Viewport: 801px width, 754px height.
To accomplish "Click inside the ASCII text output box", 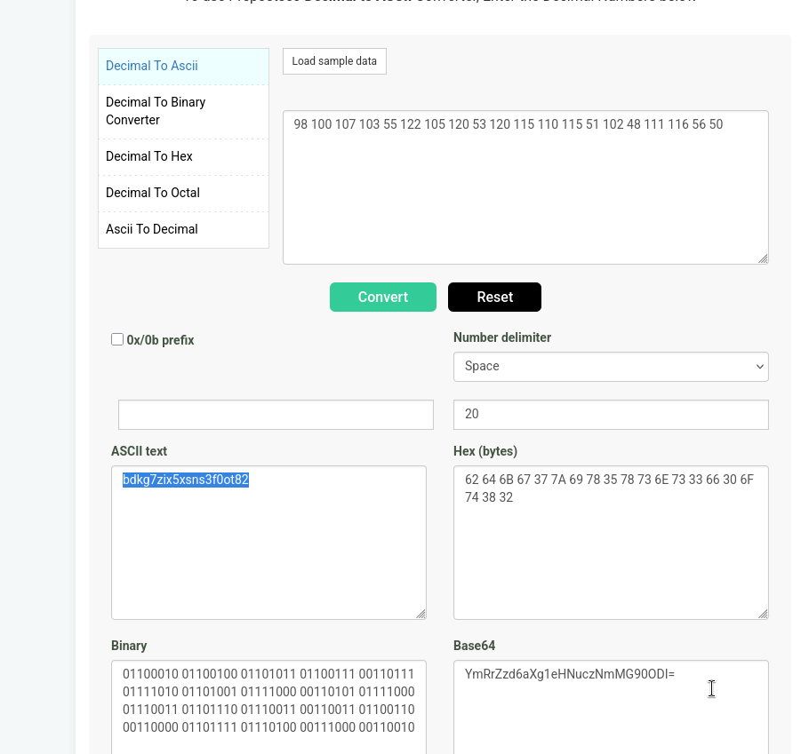I will 268,543.
